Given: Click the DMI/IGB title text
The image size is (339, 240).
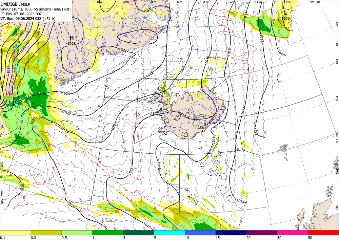Looking at the screenshot, I should click(9, 4).
